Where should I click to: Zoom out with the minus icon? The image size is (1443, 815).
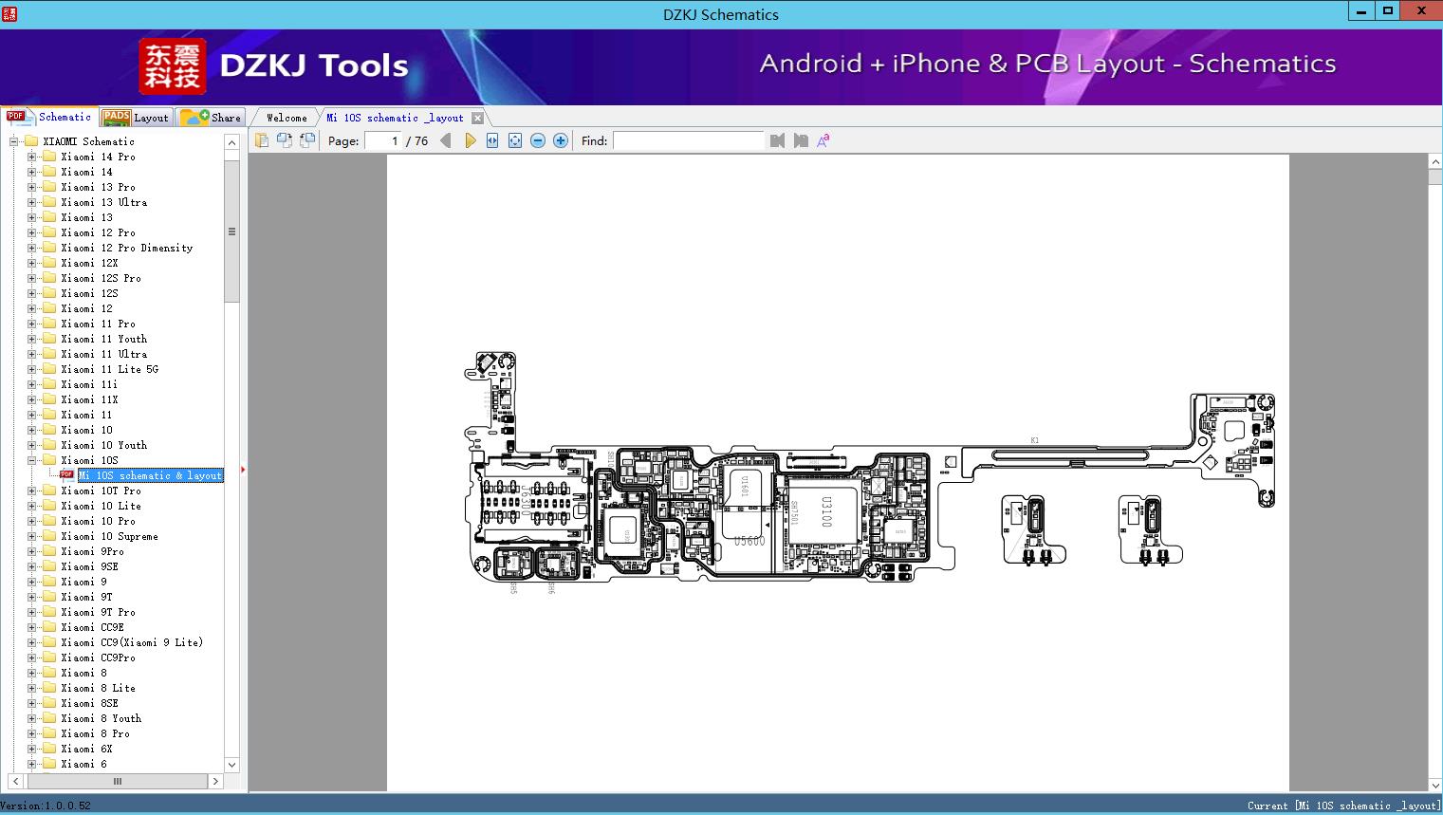[538, 140]
